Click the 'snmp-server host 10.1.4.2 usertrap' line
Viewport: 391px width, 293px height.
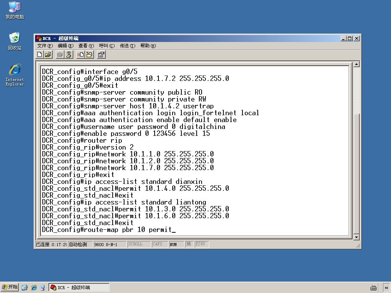coord(128,106)
